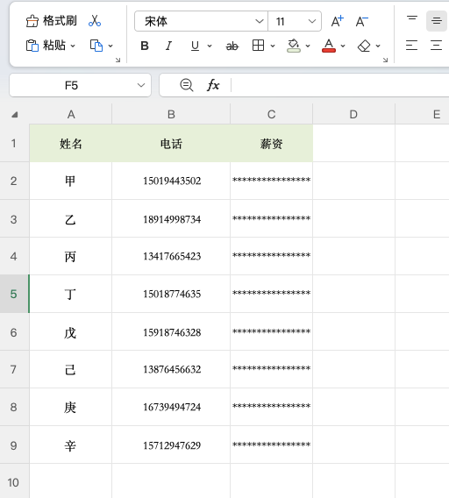Viewport: 449px width, 498px height.
Task: Click the Copy icon
Action: pos(96,46)
